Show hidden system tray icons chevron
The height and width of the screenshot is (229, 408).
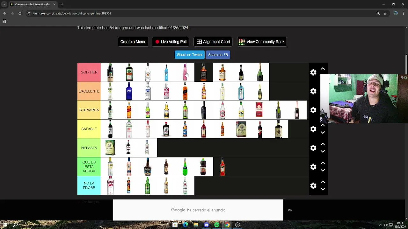pyautogui.click(x=380, y=225)
